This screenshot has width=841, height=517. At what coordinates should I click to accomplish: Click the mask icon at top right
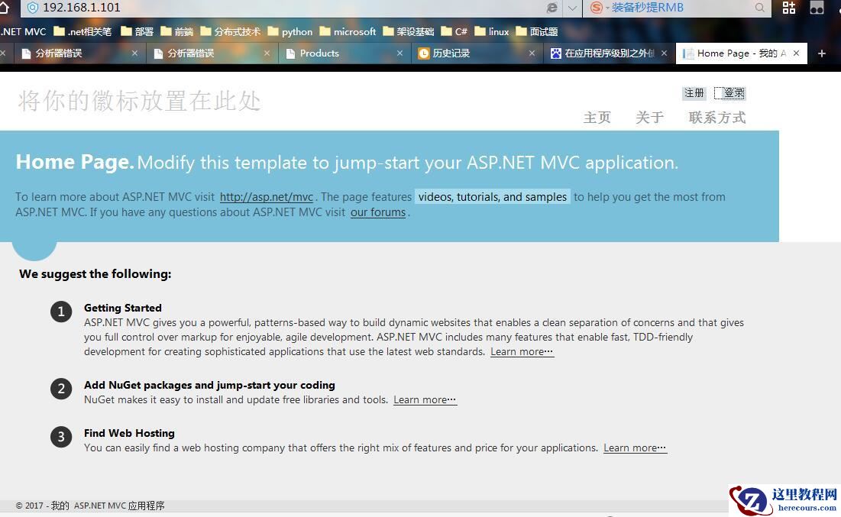[817, 8]
